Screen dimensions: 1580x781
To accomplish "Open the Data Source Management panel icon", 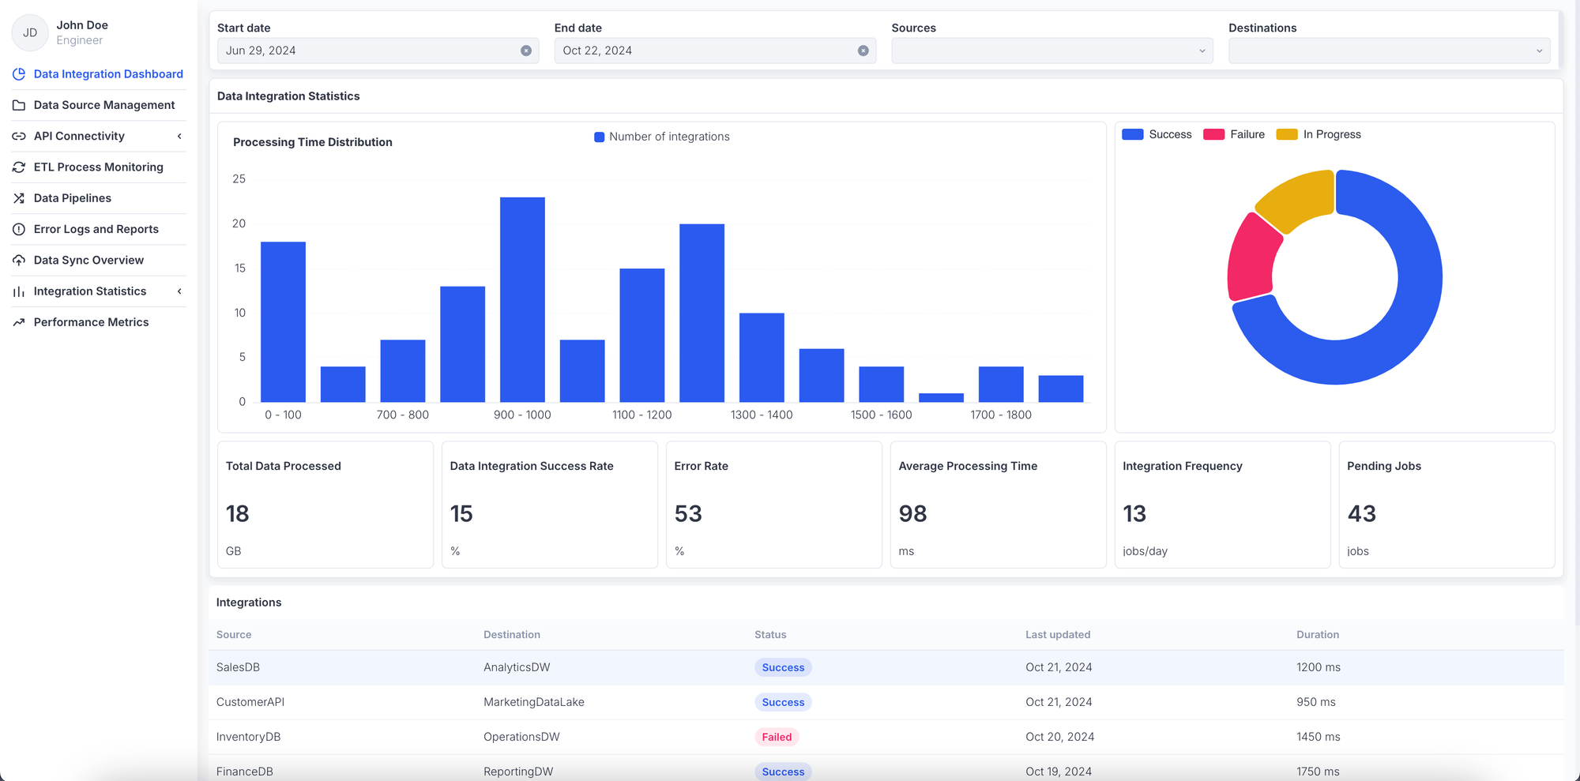I will (19, 105).
